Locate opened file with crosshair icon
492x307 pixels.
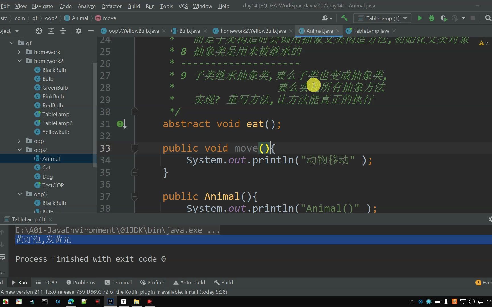(39, 31)
